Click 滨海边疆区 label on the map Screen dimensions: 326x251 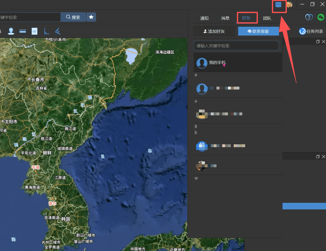point(165,52)
